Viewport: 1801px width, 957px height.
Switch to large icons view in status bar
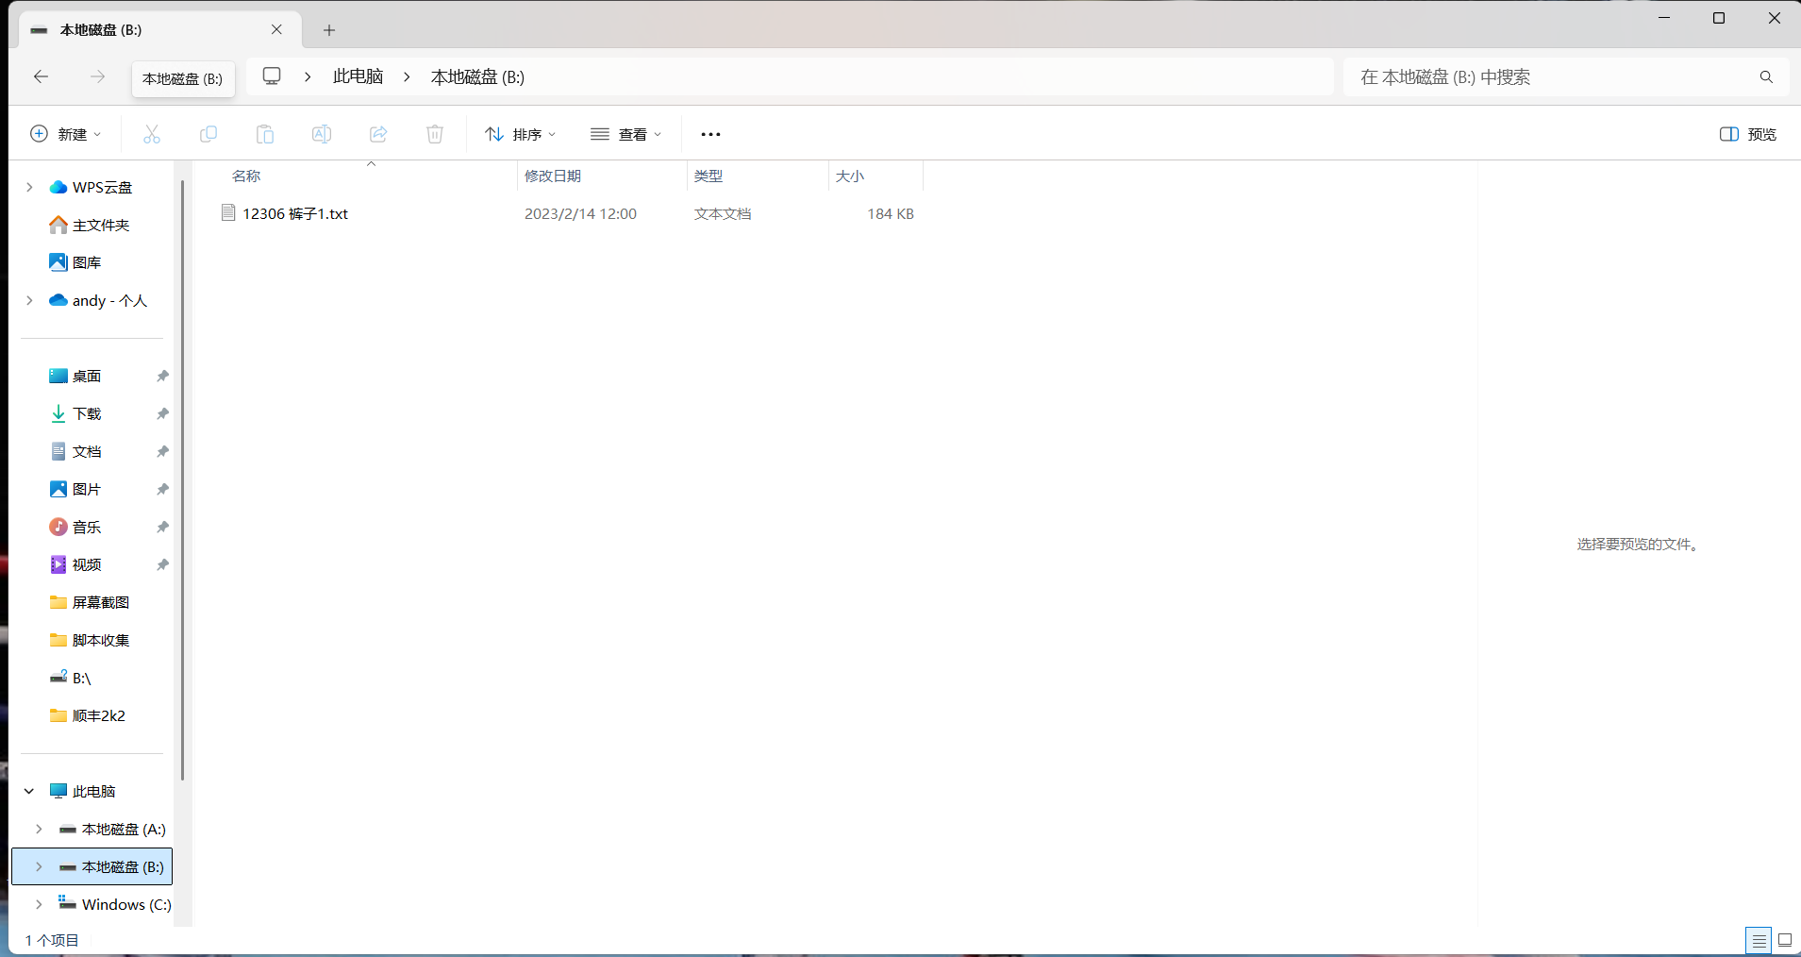(x=1785, y=940)
